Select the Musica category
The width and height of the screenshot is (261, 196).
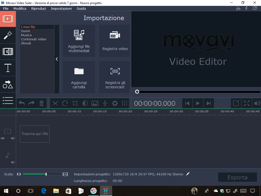[26, 35]
